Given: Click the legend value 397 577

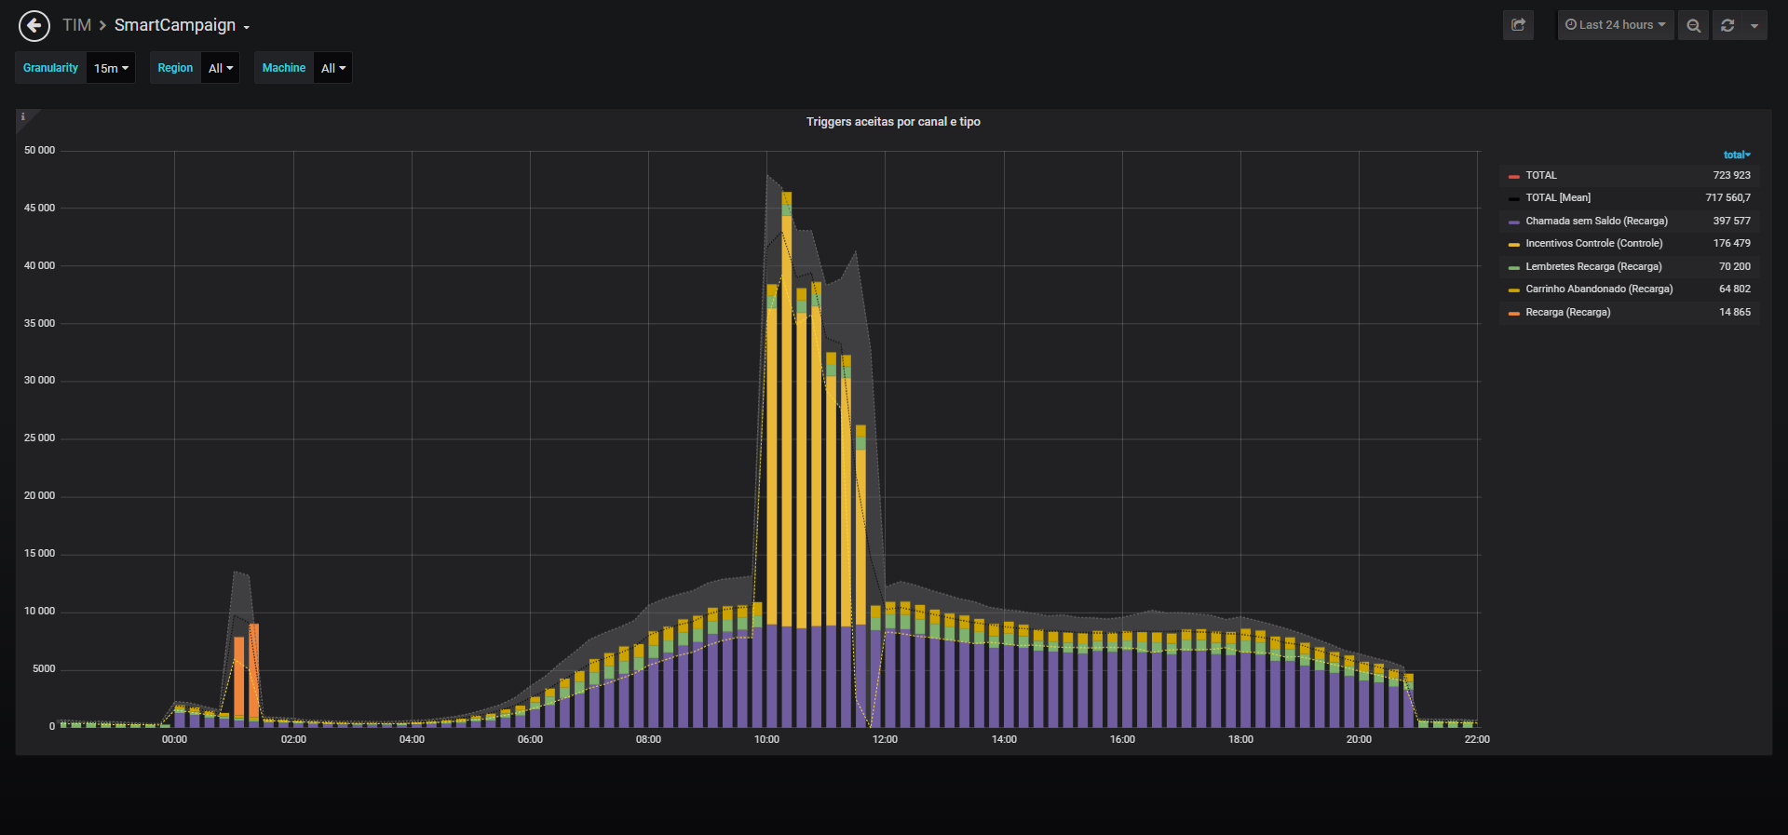Looking at the screenshot, I should [x=1731, y=221].
